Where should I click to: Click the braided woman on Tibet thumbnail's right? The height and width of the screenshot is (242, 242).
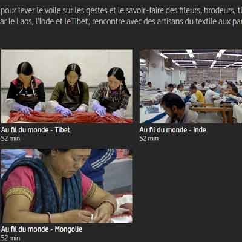coord(111,91)
